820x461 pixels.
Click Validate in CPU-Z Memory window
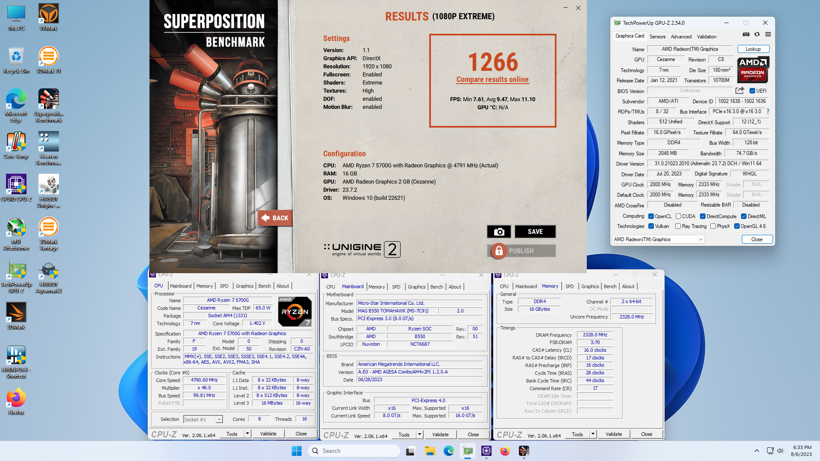click(x=613, y=434)
